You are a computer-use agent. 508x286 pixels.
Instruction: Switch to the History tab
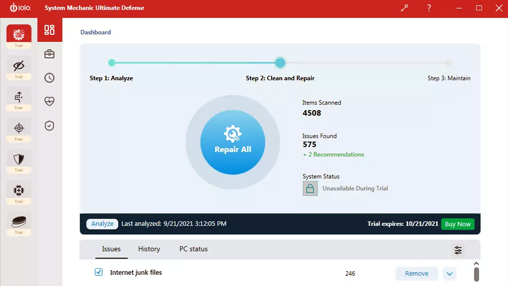pyautogui.click(x=149, y=249)
